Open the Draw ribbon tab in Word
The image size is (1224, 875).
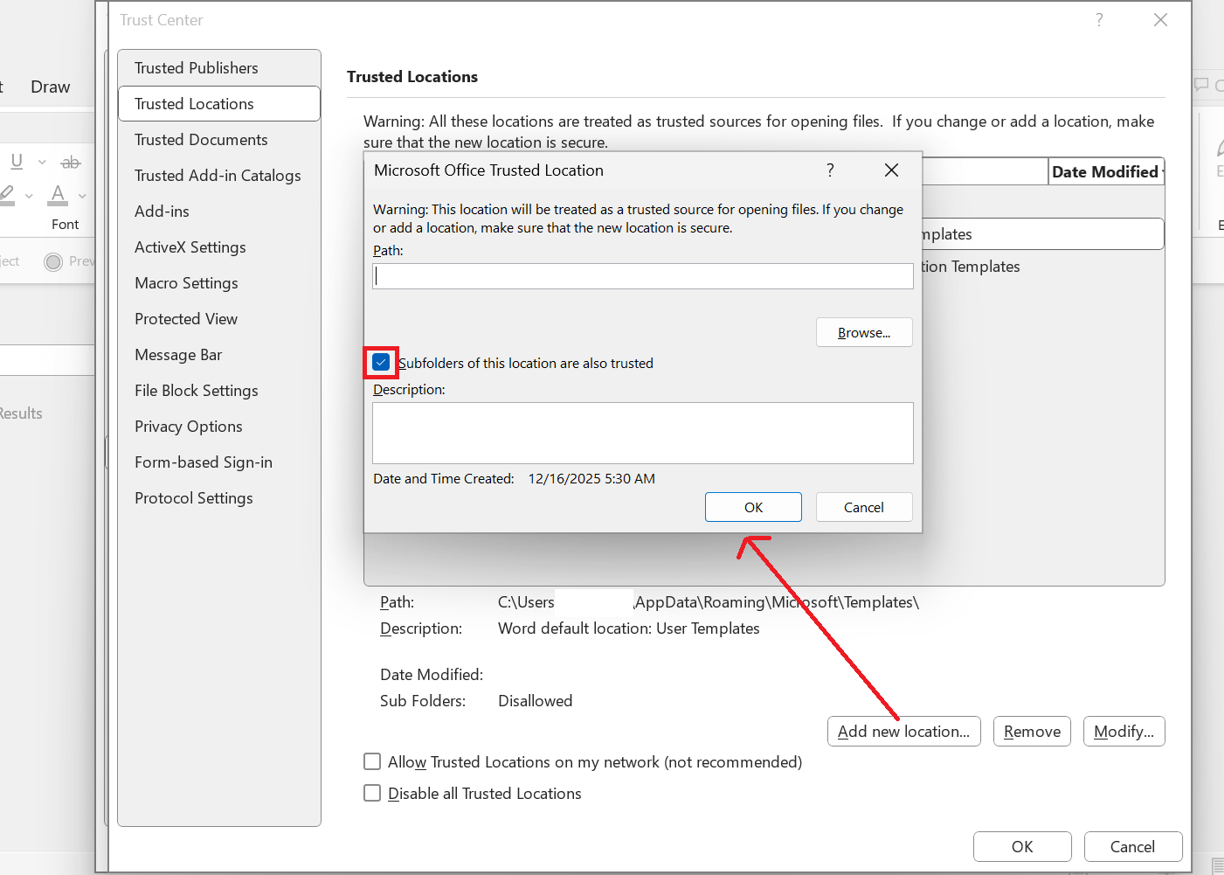(51, 87)
